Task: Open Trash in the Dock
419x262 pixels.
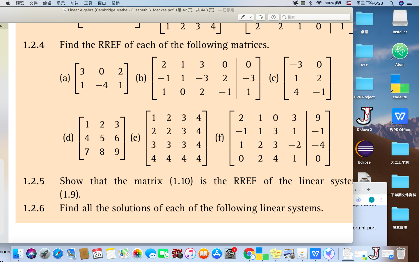Action: coord(401,254)
